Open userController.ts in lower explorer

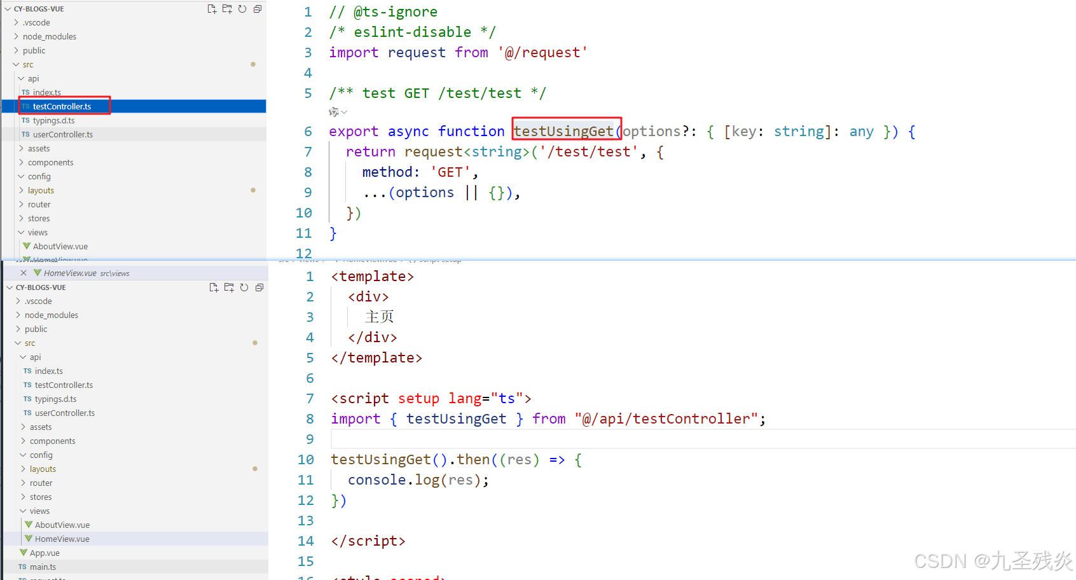[x=136, y=413]
